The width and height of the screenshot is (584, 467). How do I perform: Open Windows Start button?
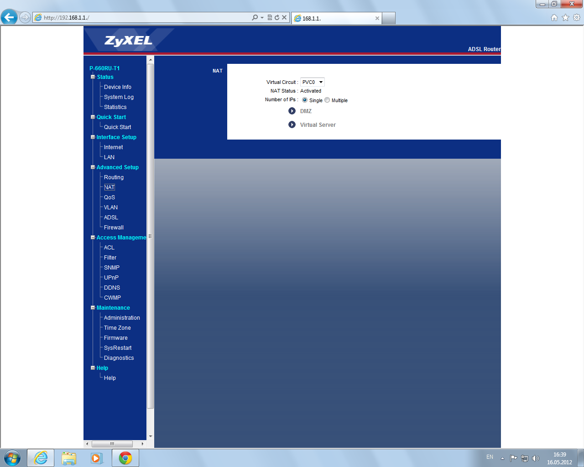click(x=12, y=458)
